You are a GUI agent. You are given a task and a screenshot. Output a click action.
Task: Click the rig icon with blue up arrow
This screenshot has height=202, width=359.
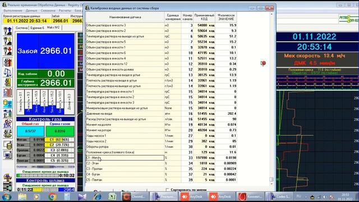7,31
